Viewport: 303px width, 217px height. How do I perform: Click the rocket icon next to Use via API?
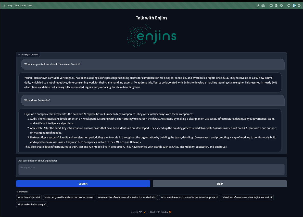pos(145,212)
